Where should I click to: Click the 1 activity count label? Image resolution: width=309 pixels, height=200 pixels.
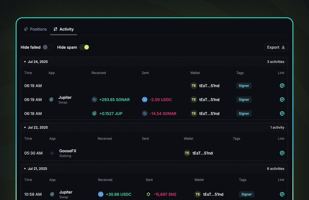(277, 128)
